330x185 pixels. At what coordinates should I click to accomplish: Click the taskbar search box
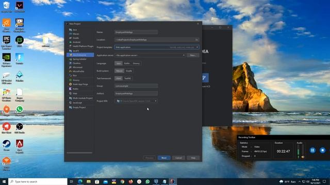(x=38, y=181)
